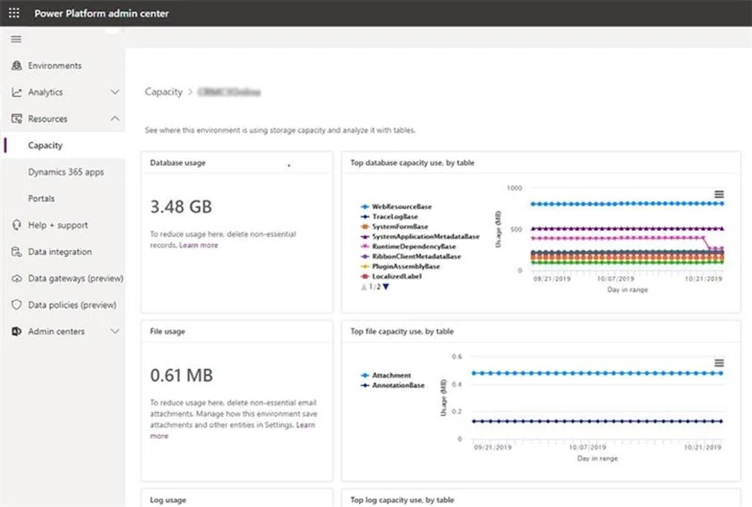
Task: Open Portals under Resources
Action: [x=41, y=199]
